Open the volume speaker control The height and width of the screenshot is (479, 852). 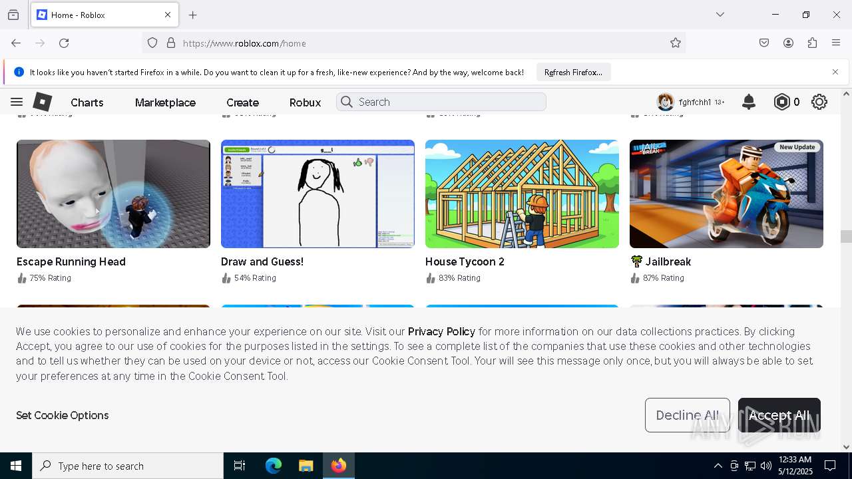point(766,466)
